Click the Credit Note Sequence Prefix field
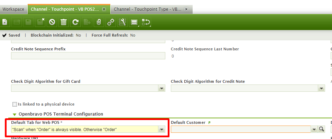This screenshot has height=139, width=332. coord(88,56)
